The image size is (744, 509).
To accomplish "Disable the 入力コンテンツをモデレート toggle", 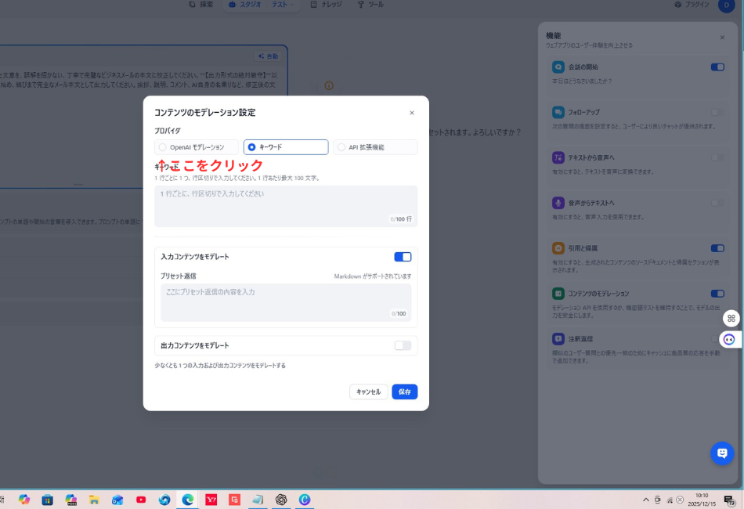I will [x=403, y=257].
